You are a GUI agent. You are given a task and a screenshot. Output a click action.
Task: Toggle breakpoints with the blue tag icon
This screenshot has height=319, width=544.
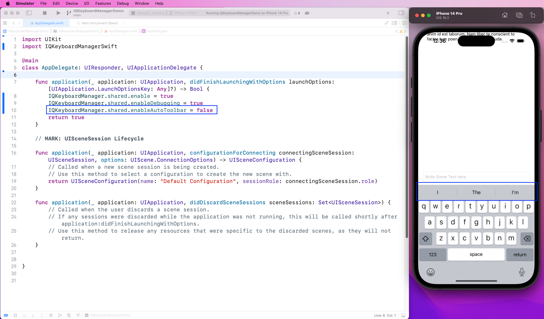tap(6, 315)
